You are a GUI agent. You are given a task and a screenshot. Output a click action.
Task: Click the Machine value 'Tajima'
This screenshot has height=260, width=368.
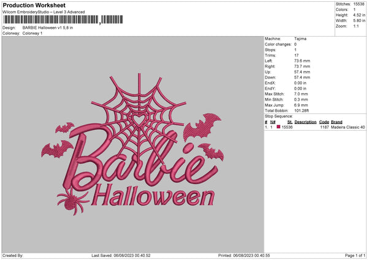click(x=301, y=39)
